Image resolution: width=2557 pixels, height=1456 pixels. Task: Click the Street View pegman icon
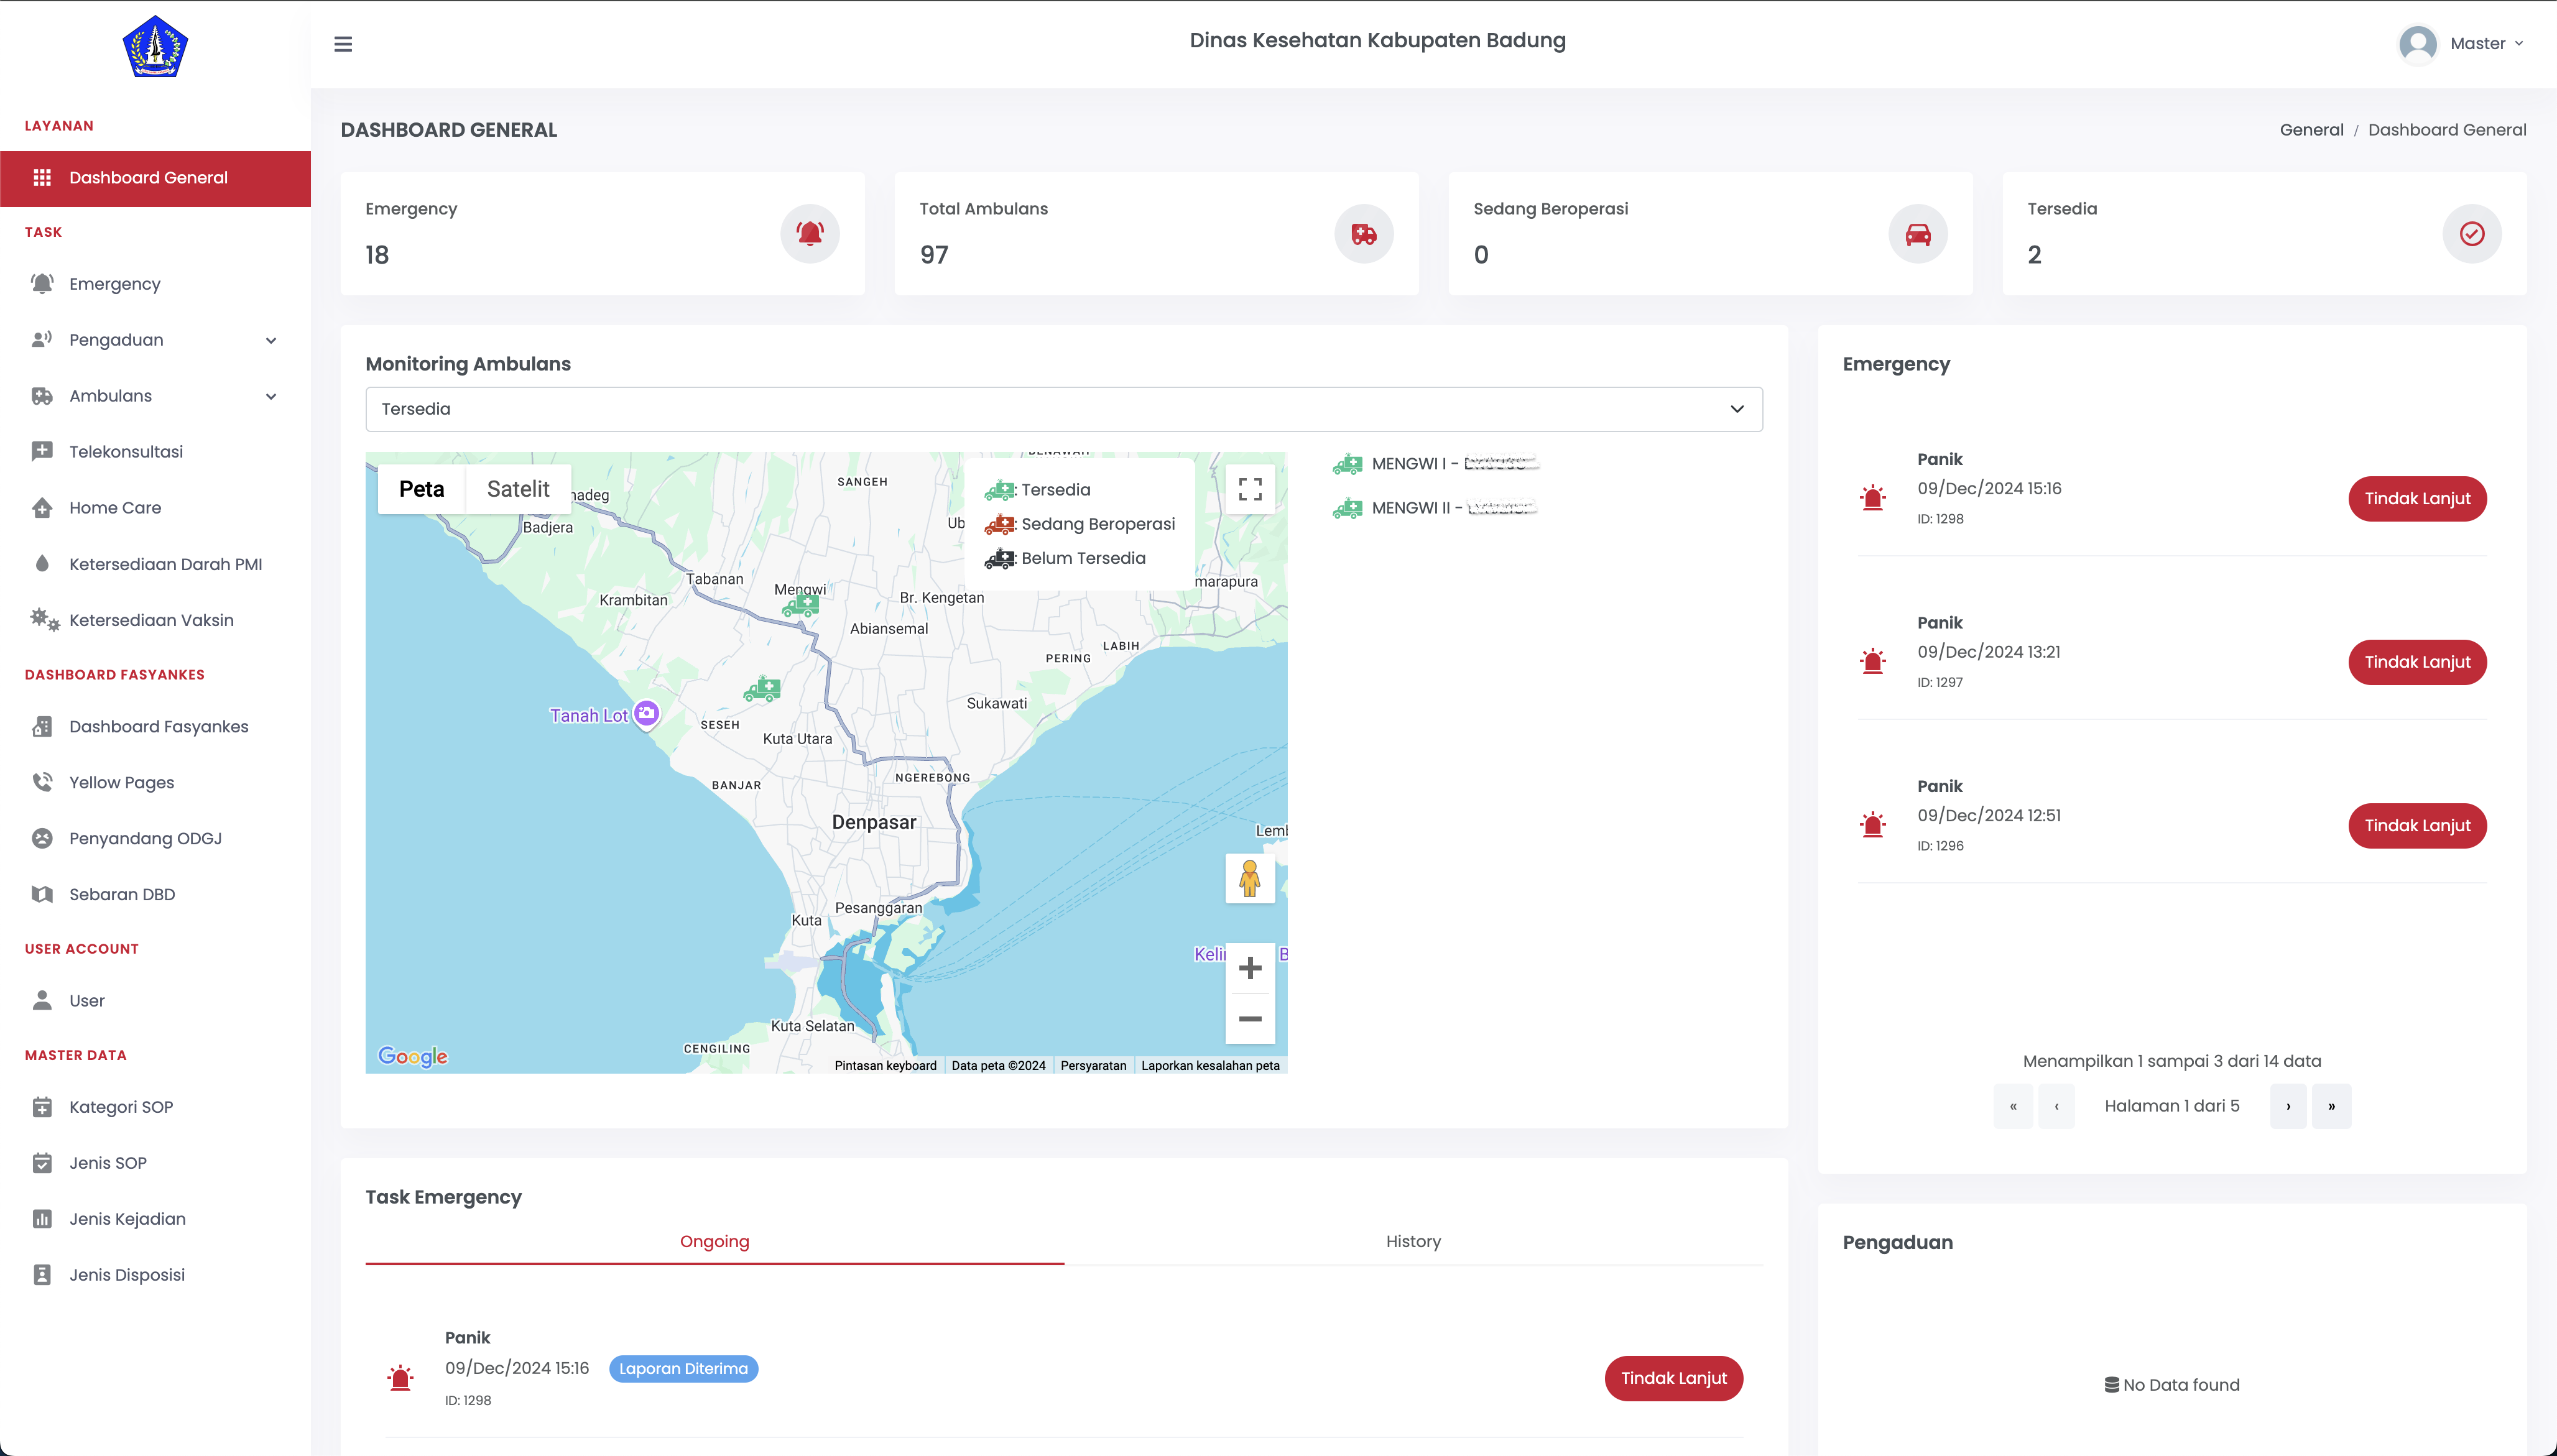click(1249, 878)
